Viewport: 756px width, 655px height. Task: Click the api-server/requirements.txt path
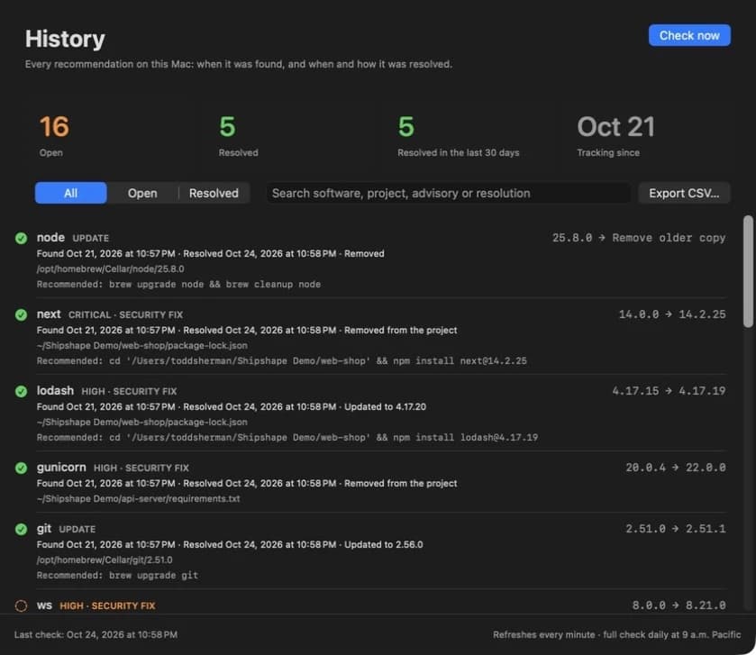tap(139, 499)
